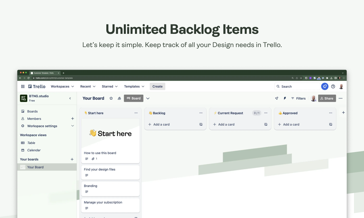Open How to use this board card
364x218 pixels.
pos(110,141)
